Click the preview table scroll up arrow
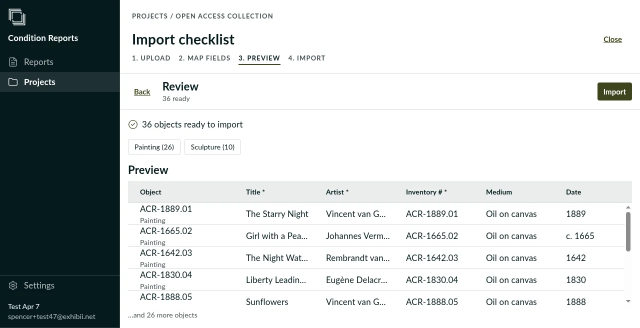Image resolution: width=640 pixels, height=328 pixels. pyautogui.click(x=628, y=207)
